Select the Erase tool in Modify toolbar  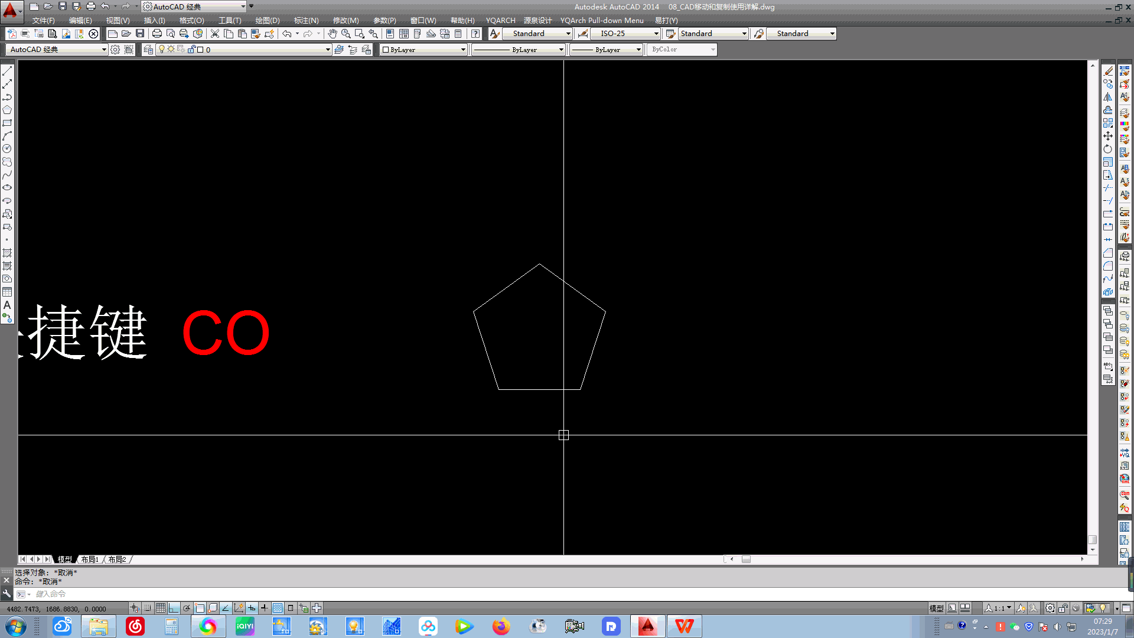(1108, 71)
